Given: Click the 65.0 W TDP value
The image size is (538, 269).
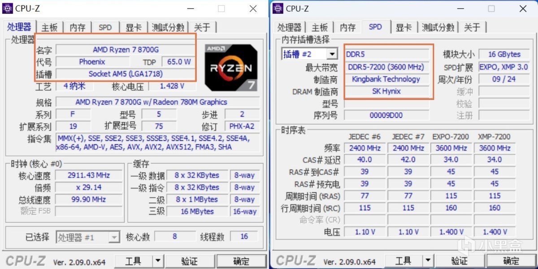Looking at the screenshot, I should click(x=179, y=62).
